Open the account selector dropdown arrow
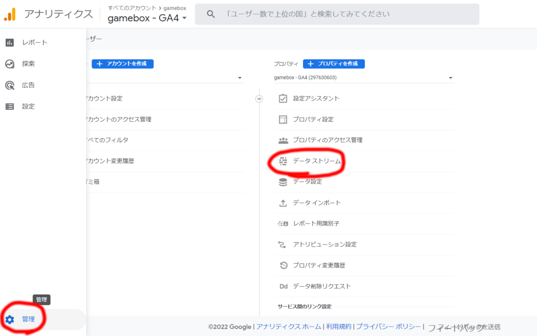 [240, 78]
